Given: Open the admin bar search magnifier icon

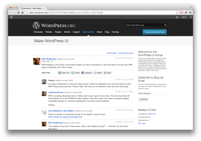Looking at the screenshot, I should coord(191,17).
